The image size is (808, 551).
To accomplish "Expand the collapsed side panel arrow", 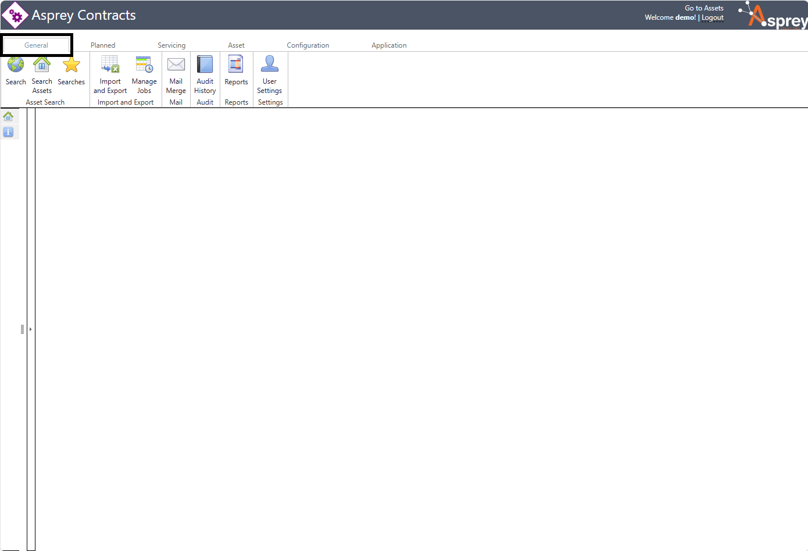I will (30, 330).
